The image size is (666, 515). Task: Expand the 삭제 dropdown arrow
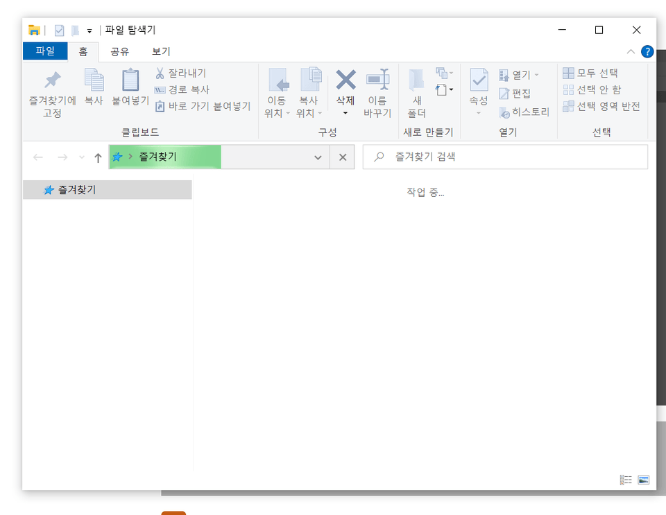click(345, 113)
